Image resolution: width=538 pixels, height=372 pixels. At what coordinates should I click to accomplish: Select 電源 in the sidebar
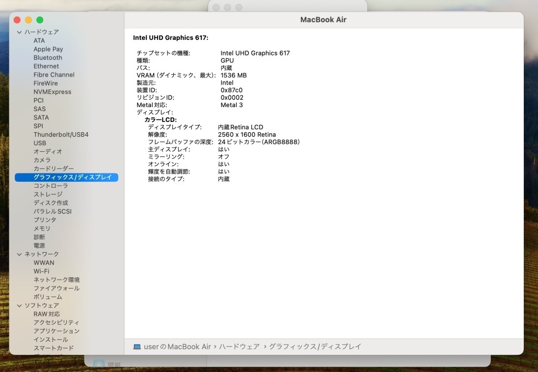[39, 246]
